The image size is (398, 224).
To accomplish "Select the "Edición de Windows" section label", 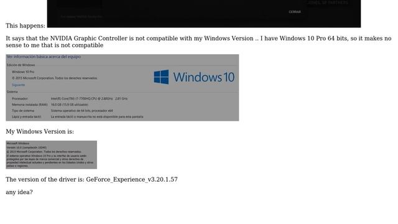I will coord(21,65).
